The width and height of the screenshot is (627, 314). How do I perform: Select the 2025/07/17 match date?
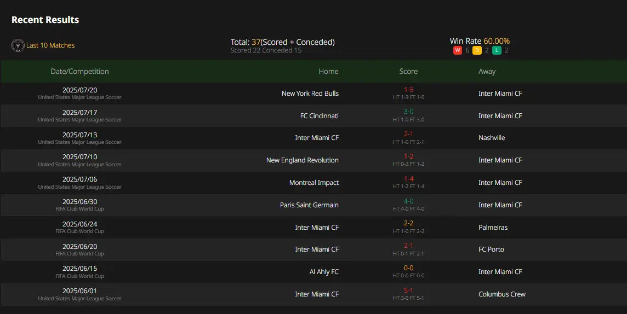point(79,113)
